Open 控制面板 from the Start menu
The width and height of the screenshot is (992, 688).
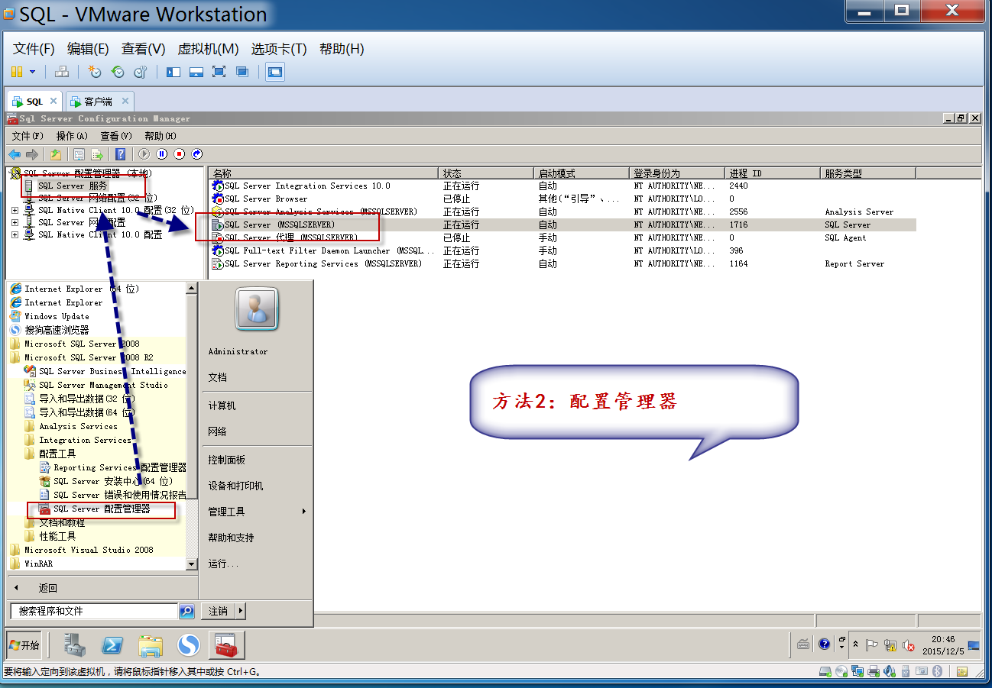tap(227, 460)
